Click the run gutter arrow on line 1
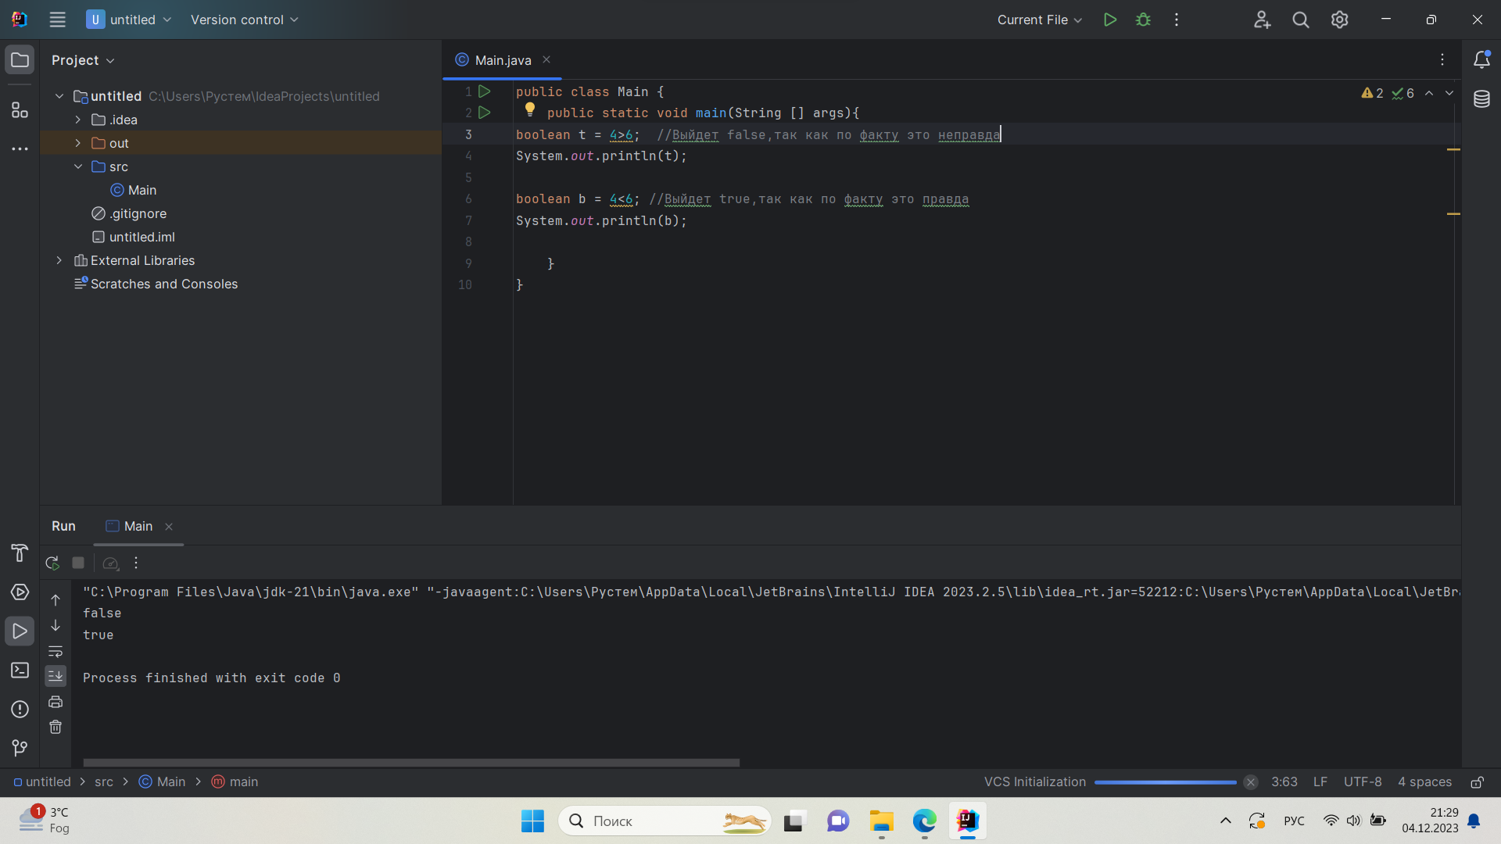Viewport: 1501px width, 844px height. pos(485,91)
